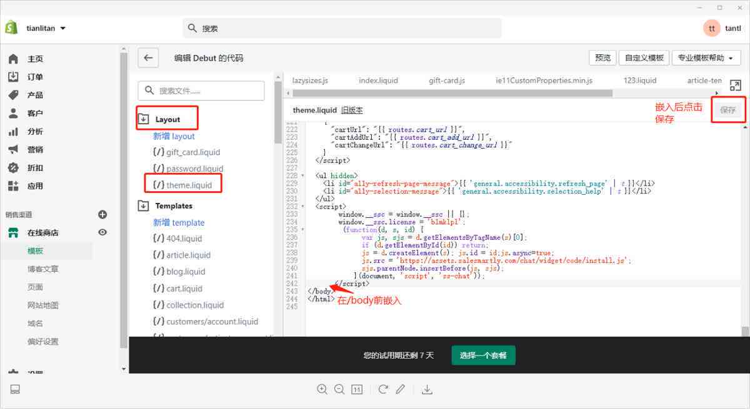Select 模板 themes submenu item
This screenshot has height=409, width=750.
coord(35,250)
